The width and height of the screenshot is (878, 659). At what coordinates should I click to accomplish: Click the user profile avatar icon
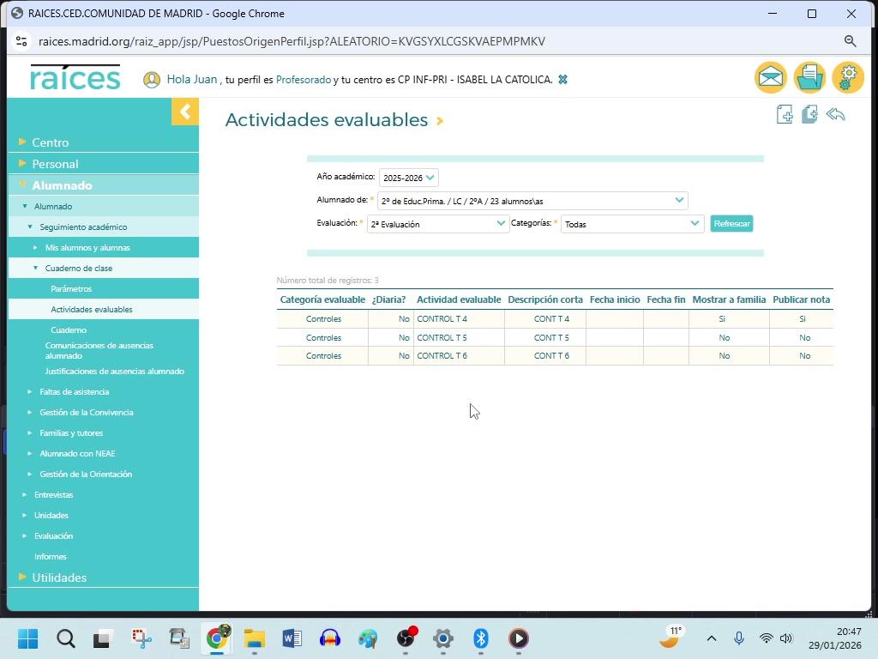tap(151, 80)
